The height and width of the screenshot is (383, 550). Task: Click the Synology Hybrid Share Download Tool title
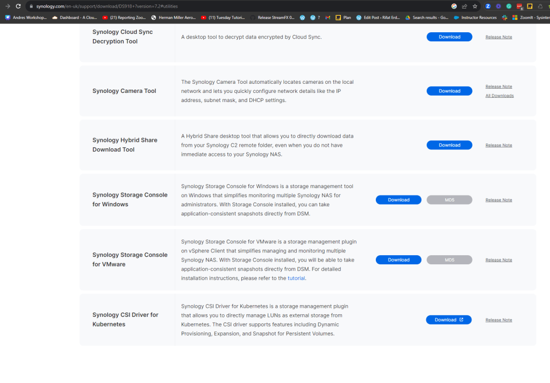125,144
